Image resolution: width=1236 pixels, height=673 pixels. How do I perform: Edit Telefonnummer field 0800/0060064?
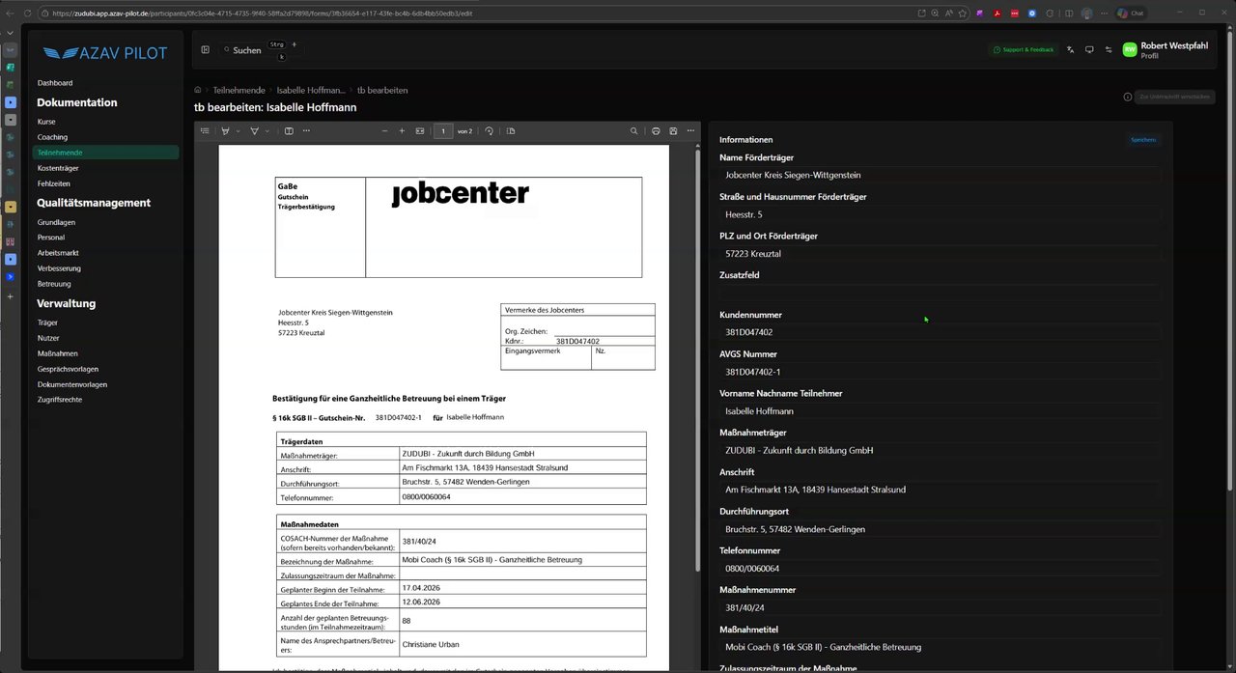click(x=940, y=569)
